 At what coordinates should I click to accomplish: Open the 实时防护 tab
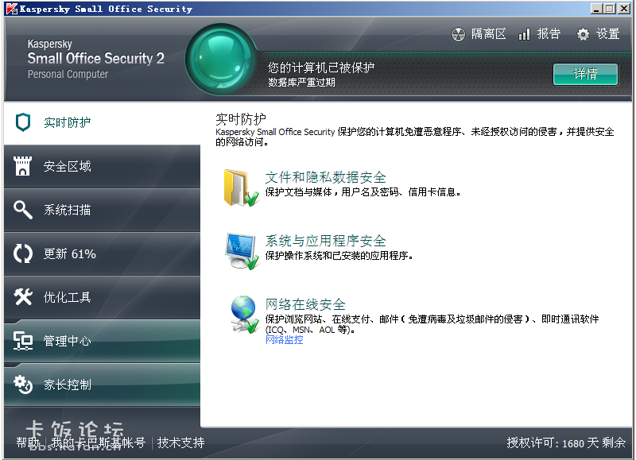(103, 122)
